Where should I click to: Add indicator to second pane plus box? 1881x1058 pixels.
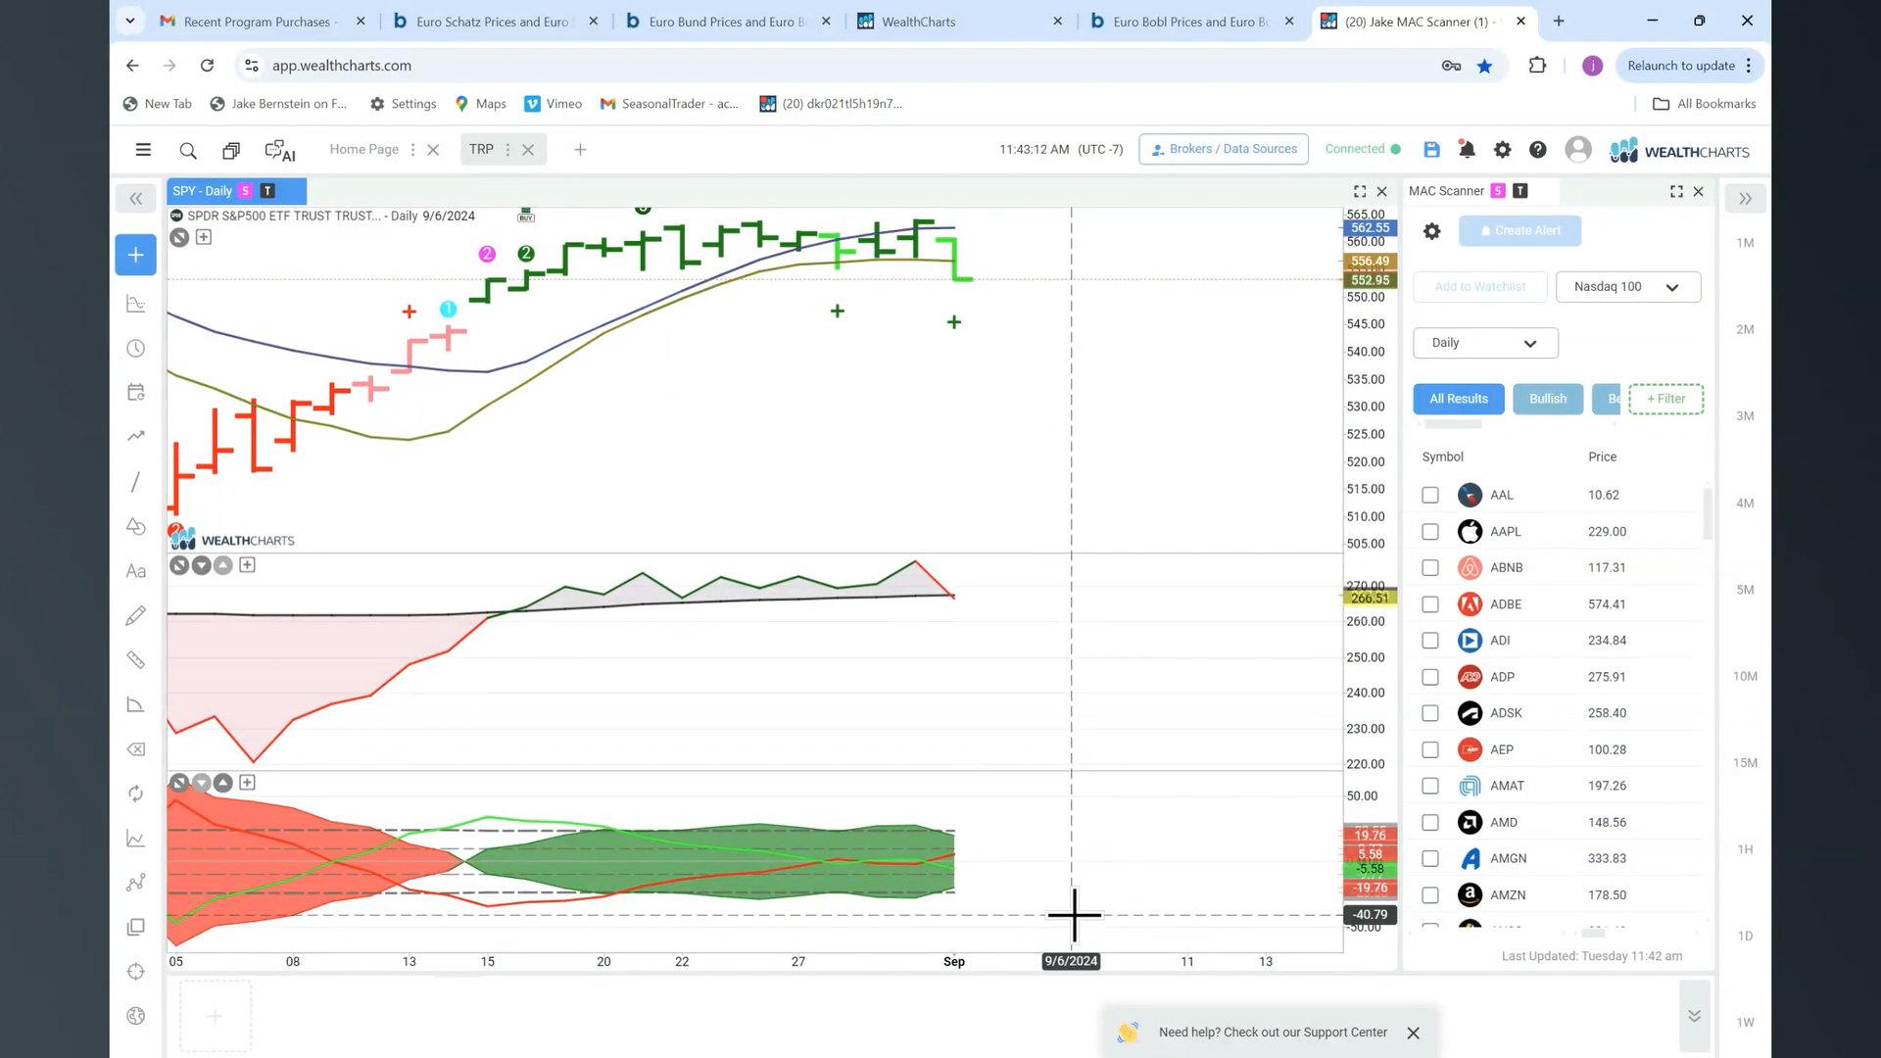[x=247, y=565]
